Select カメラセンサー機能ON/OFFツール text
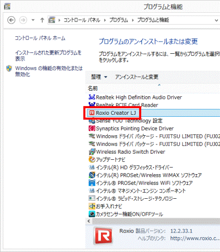Viewport: 220px width, 252px height. pos(129,214)
